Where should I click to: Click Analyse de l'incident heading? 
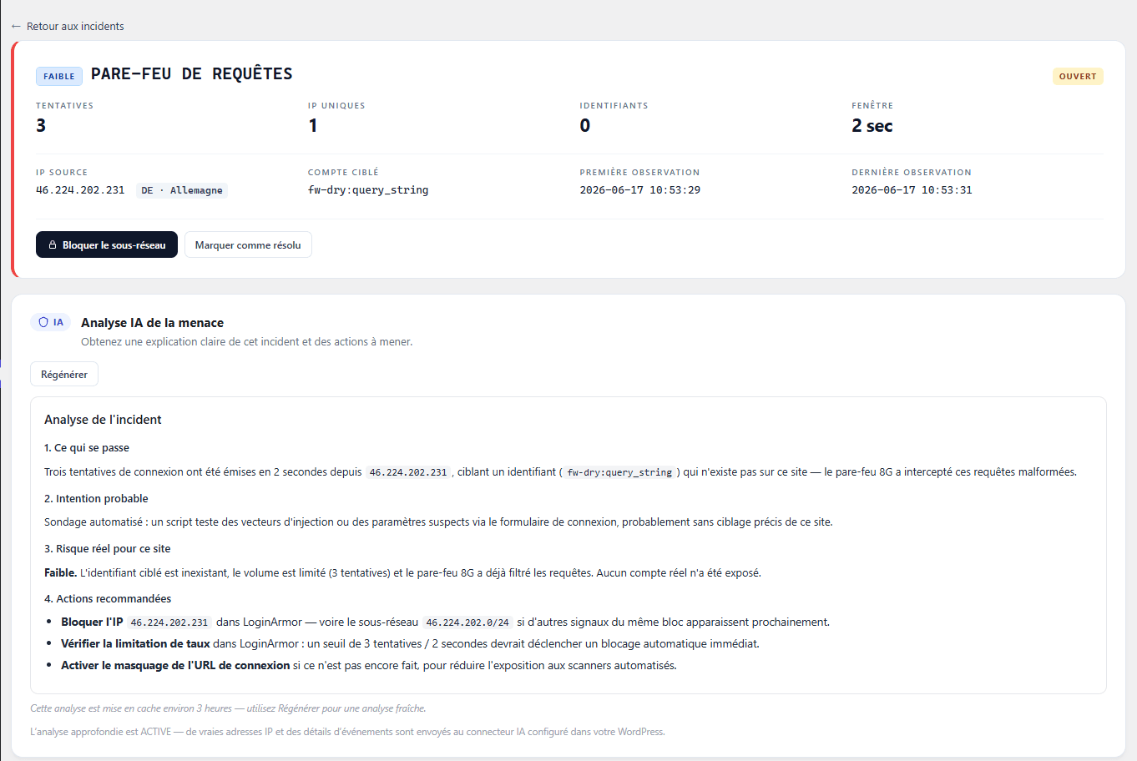click(103, 419)
